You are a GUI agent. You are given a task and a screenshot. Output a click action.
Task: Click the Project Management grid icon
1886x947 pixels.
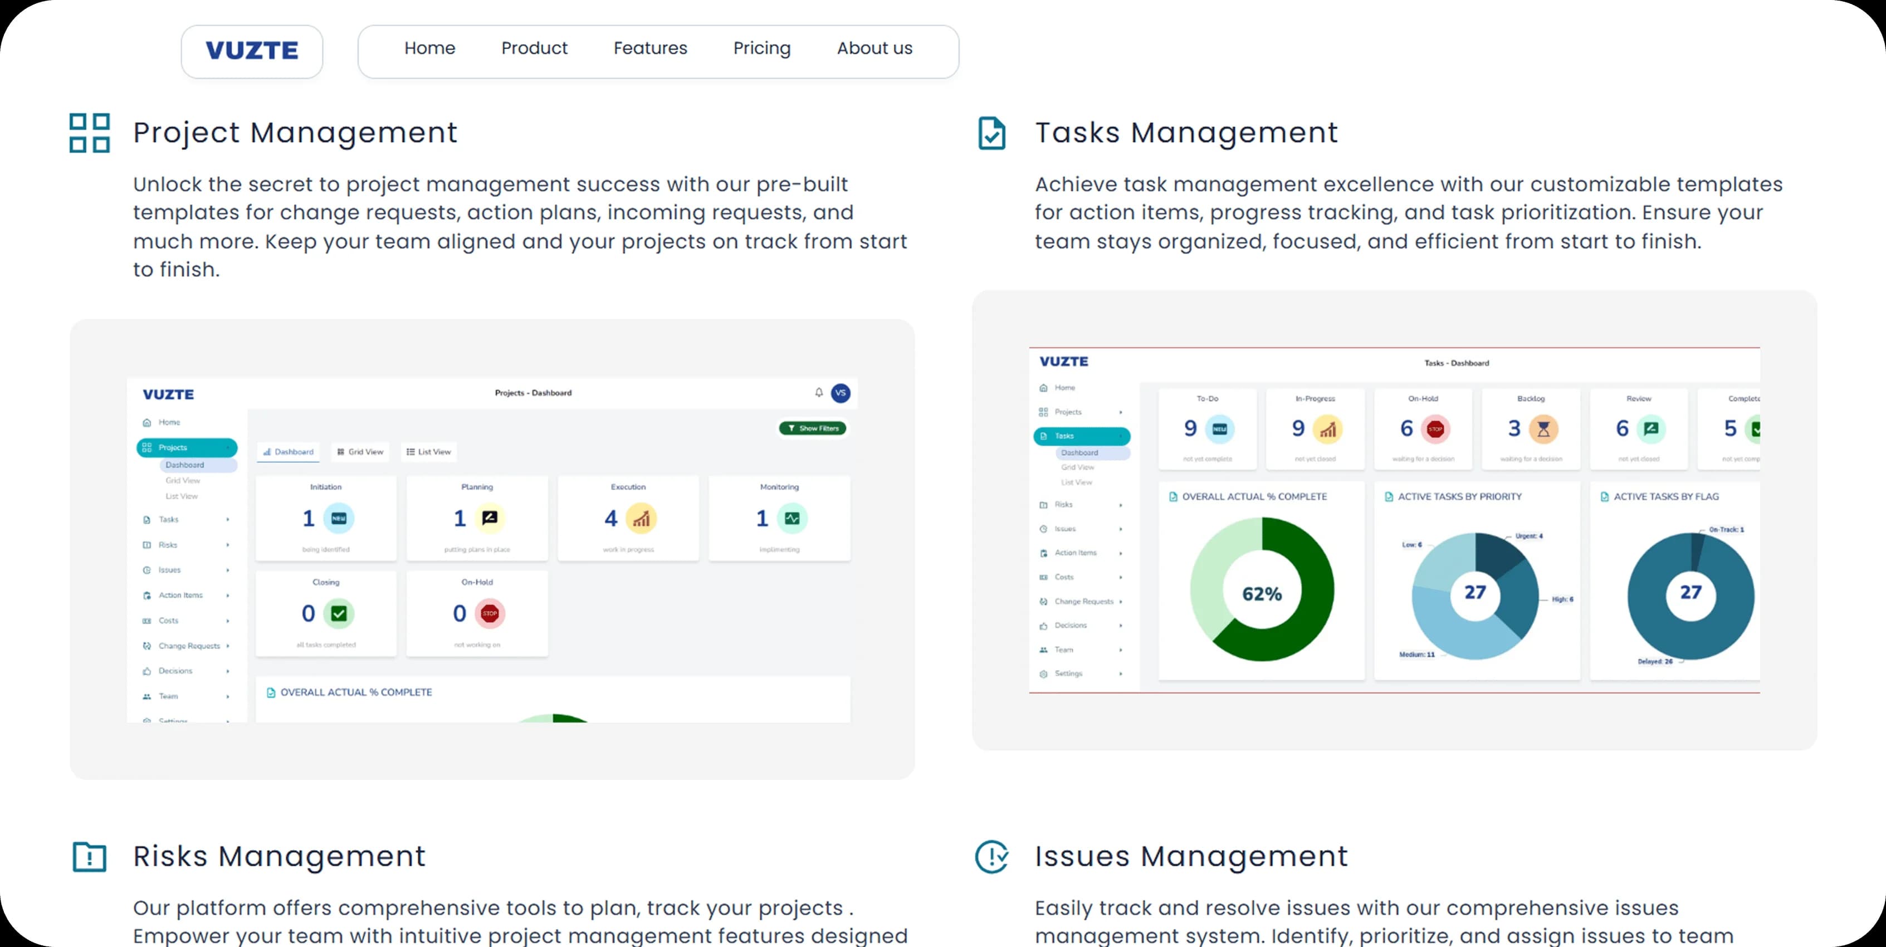click(x=89, y=133)
